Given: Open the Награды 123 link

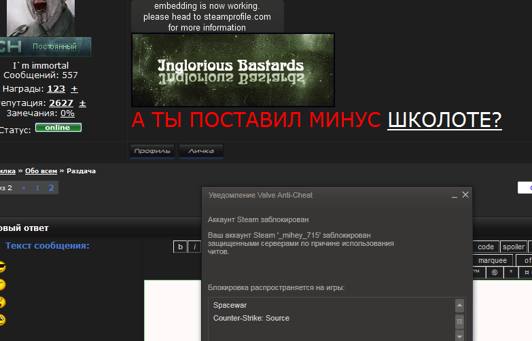Looking at the screenshot, I should (56, 89).
